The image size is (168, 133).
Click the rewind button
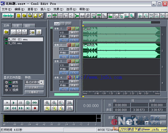click(x=14, y=108)
